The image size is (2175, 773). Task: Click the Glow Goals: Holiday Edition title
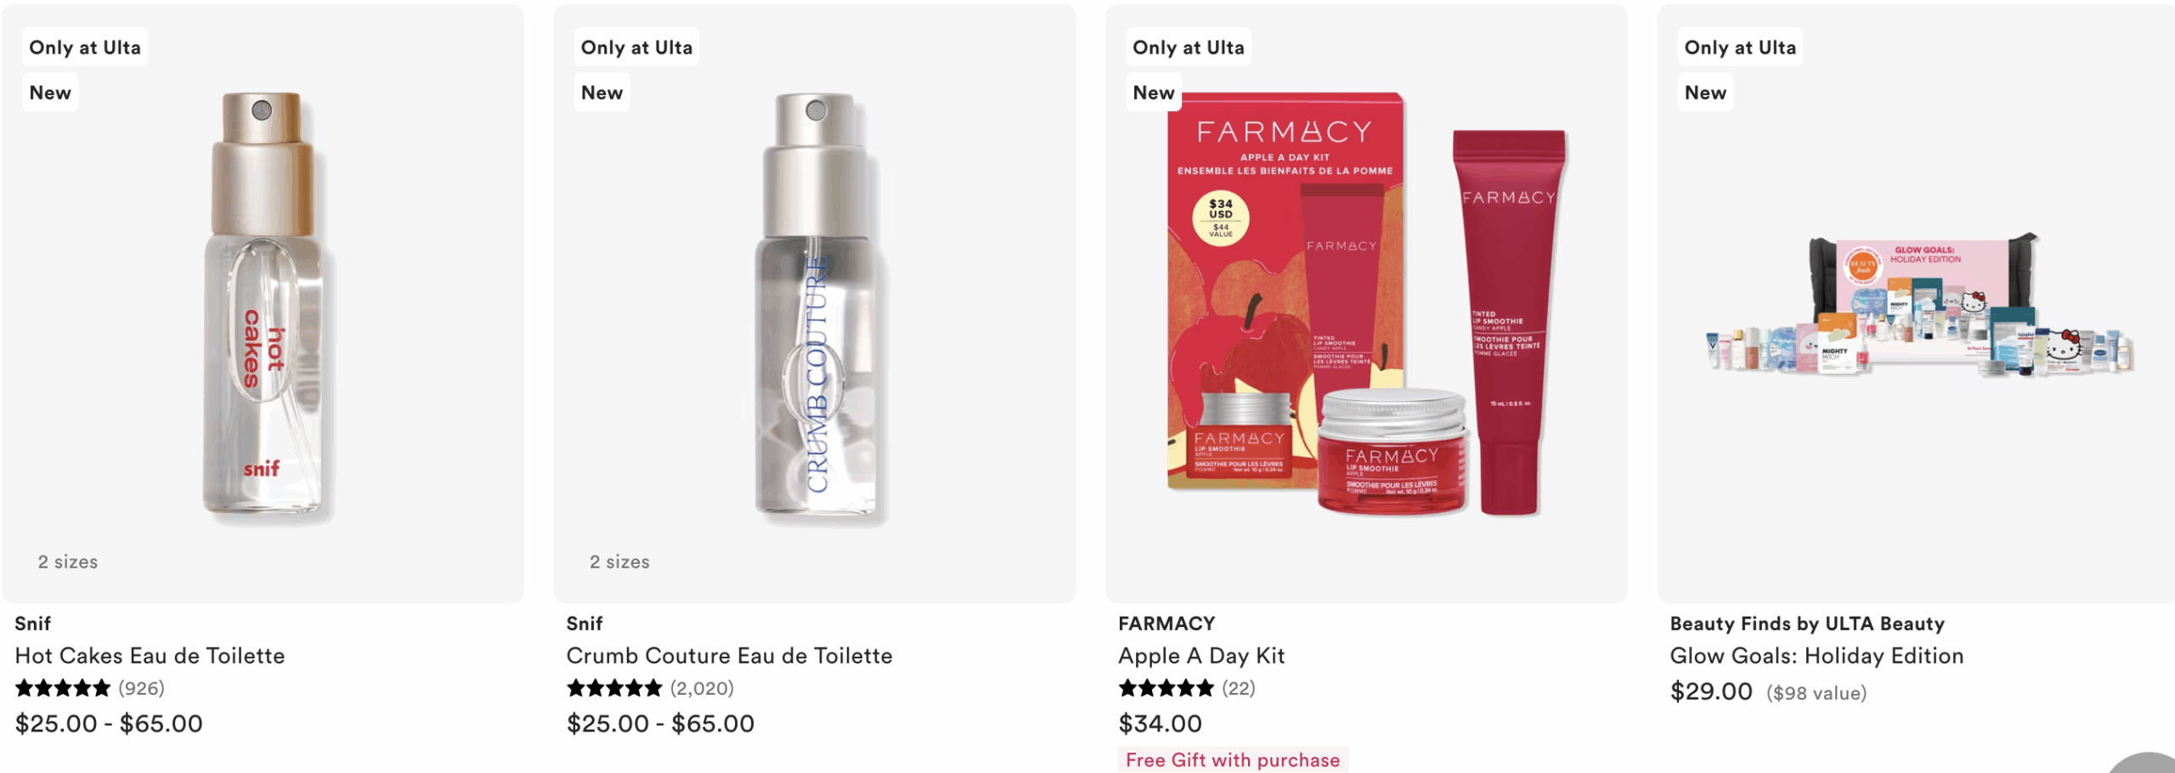1816,656
